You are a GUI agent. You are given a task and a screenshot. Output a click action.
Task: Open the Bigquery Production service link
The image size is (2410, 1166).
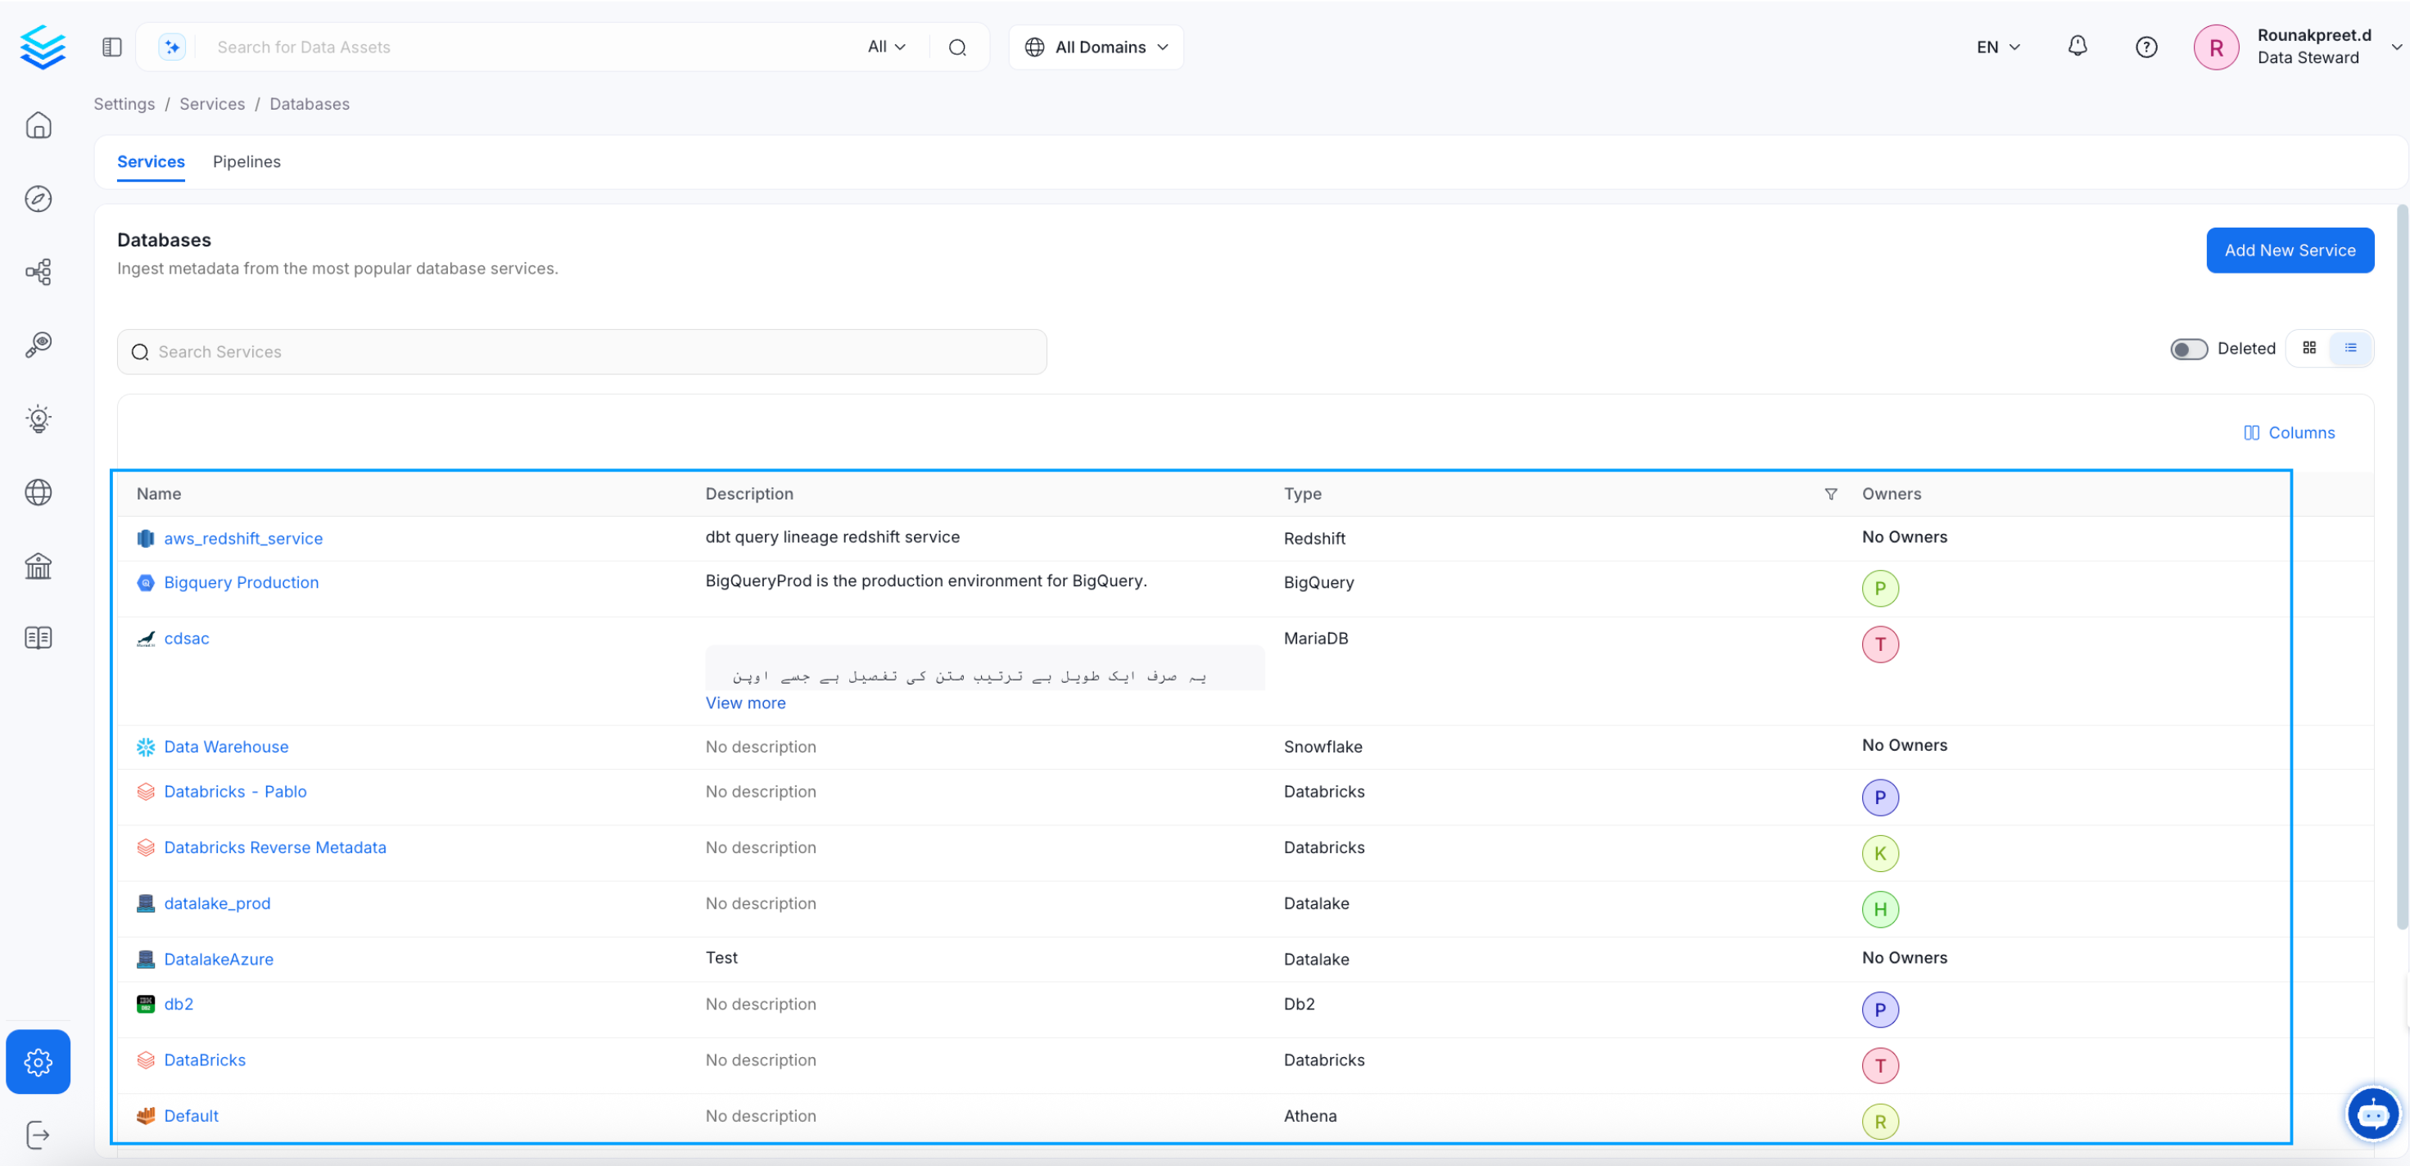pos(242,582)
